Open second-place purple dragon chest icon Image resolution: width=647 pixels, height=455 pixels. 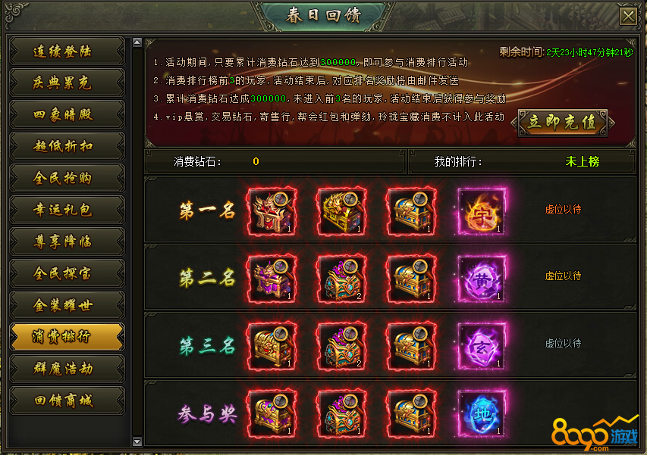pos(272,279)
